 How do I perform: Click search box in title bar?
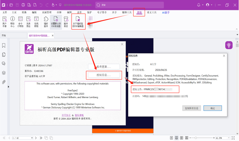[x=130, y=5]
